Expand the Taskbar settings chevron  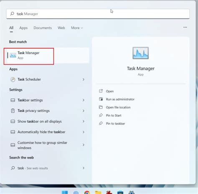tap(84, 100)
